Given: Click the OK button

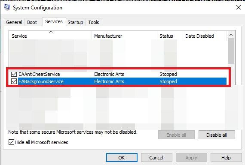Looking at the screenshot, I should tap(122, 158).
